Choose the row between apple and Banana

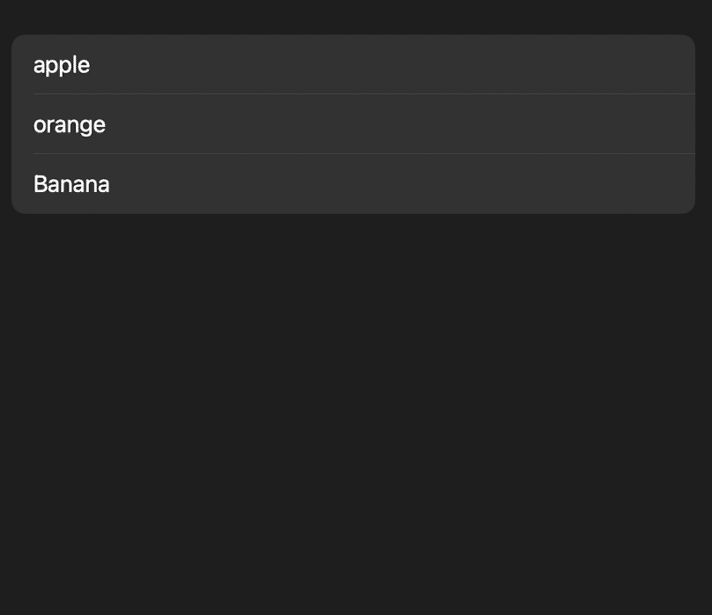(x=352, y=124)
